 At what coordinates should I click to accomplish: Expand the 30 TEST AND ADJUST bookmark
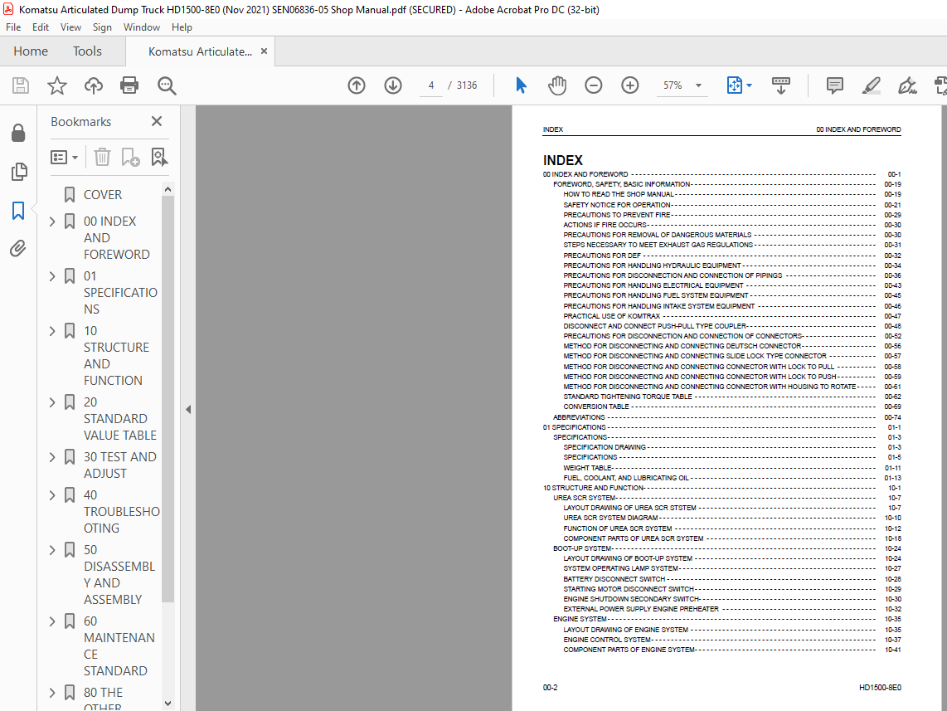coord(52,458)
